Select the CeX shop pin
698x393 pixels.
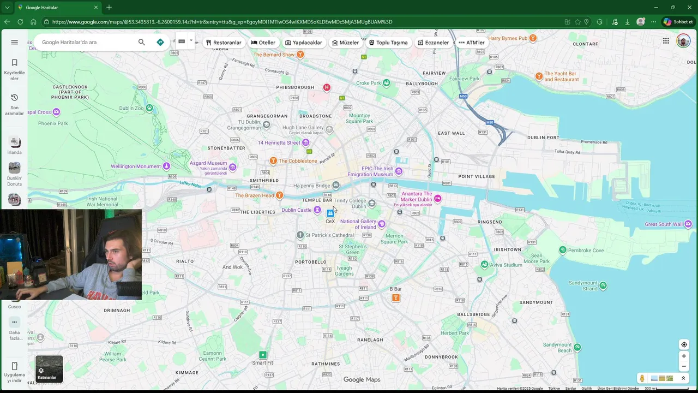pos(330,213)
